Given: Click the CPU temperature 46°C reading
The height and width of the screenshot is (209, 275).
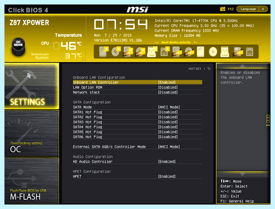Looking at the screenshot, I should (67, 45).
